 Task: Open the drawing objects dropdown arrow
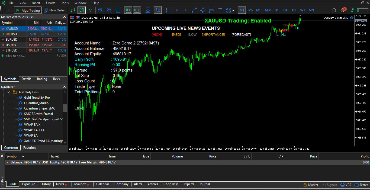point(233,11)
